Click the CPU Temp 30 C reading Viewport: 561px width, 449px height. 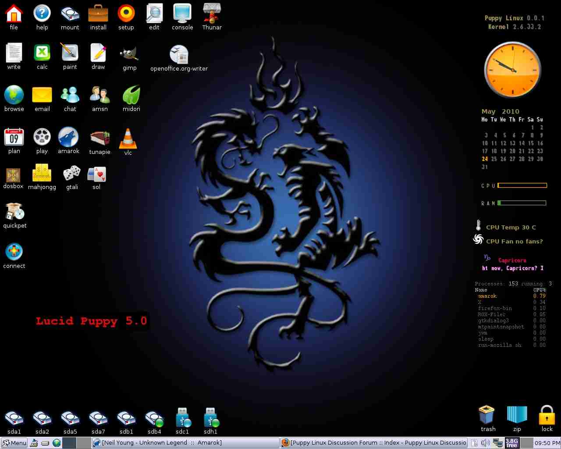pyautogui.click(x=511, y=227)
